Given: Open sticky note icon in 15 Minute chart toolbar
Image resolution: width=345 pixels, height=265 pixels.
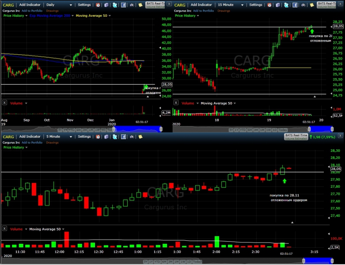Looking at the screenshot, I should point(312,5).
